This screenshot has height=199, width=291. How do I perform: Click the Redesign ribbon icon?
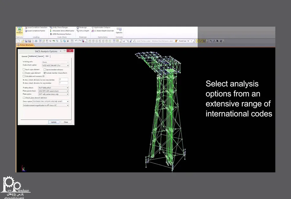(82, 28)
